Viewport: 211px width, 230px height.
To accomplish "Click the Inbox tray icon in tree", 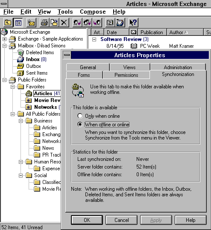I will [x=21, y=59].
